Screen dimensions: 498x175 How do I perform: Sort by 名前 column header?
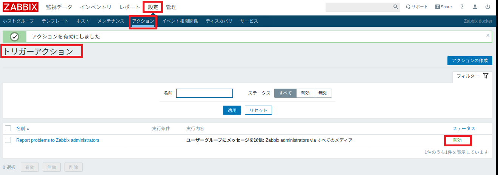tap(23, 129)
